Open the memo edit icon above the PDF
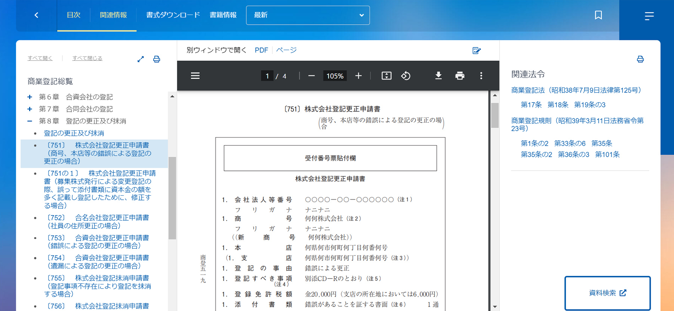The image size is (674, 311). 476,50
